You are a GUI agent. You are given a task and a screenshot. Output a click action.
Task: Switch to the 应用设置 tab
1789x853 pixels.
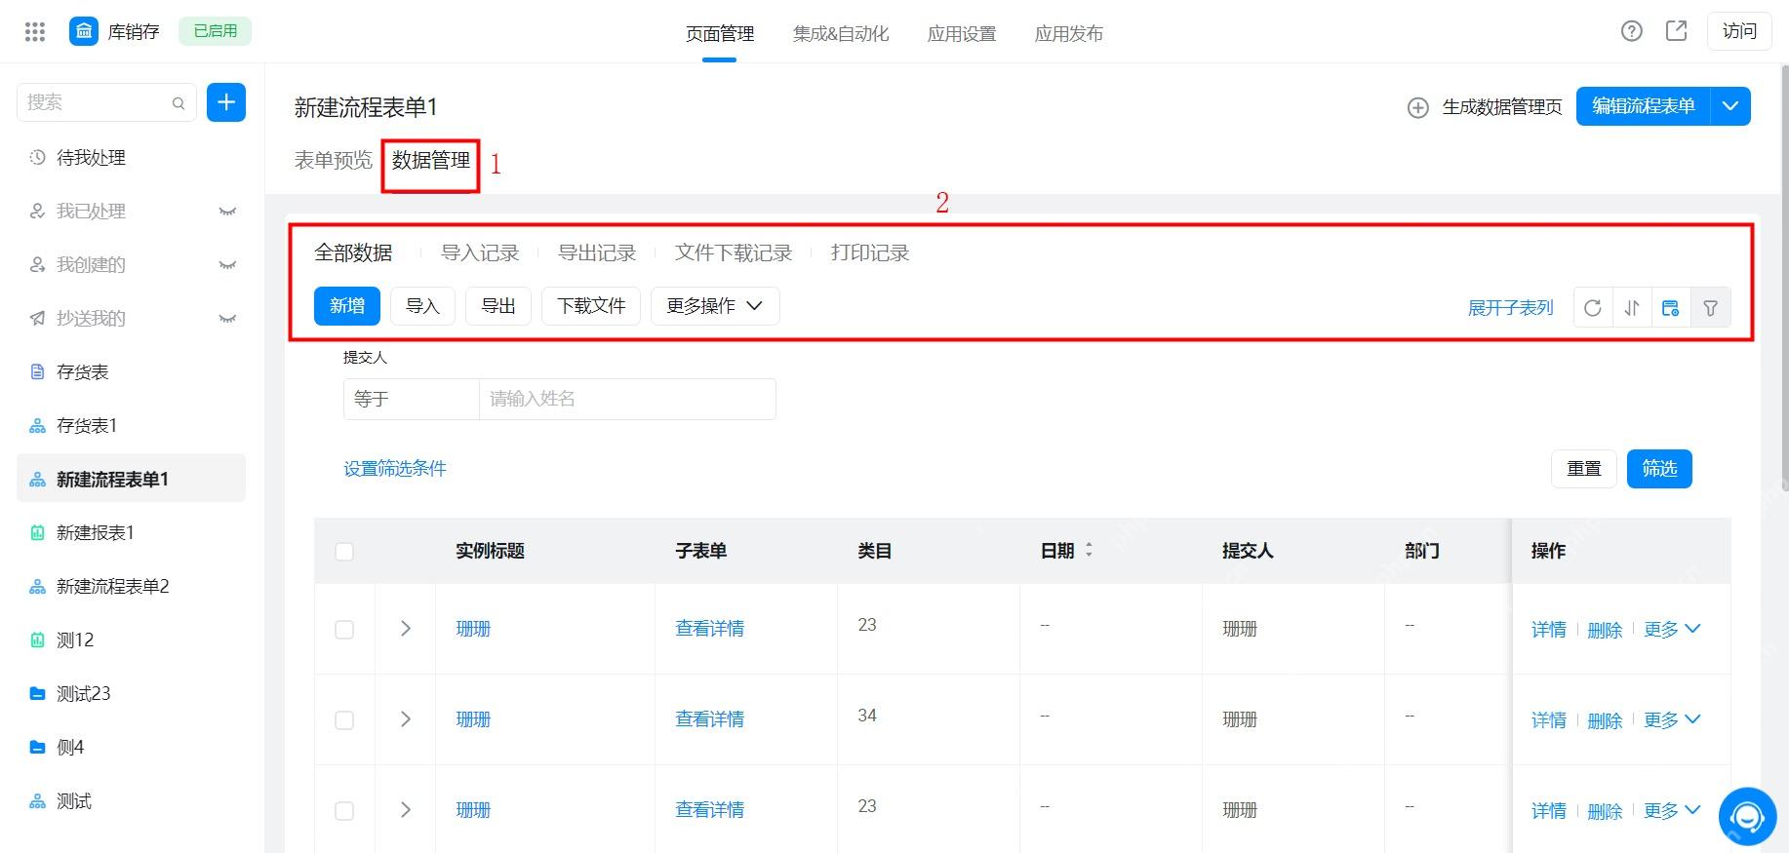tap(962, 33)
